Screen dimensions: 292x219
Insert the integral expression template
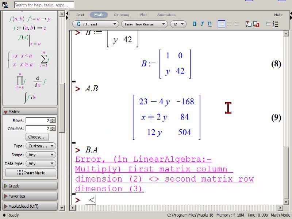click(30, 97)
